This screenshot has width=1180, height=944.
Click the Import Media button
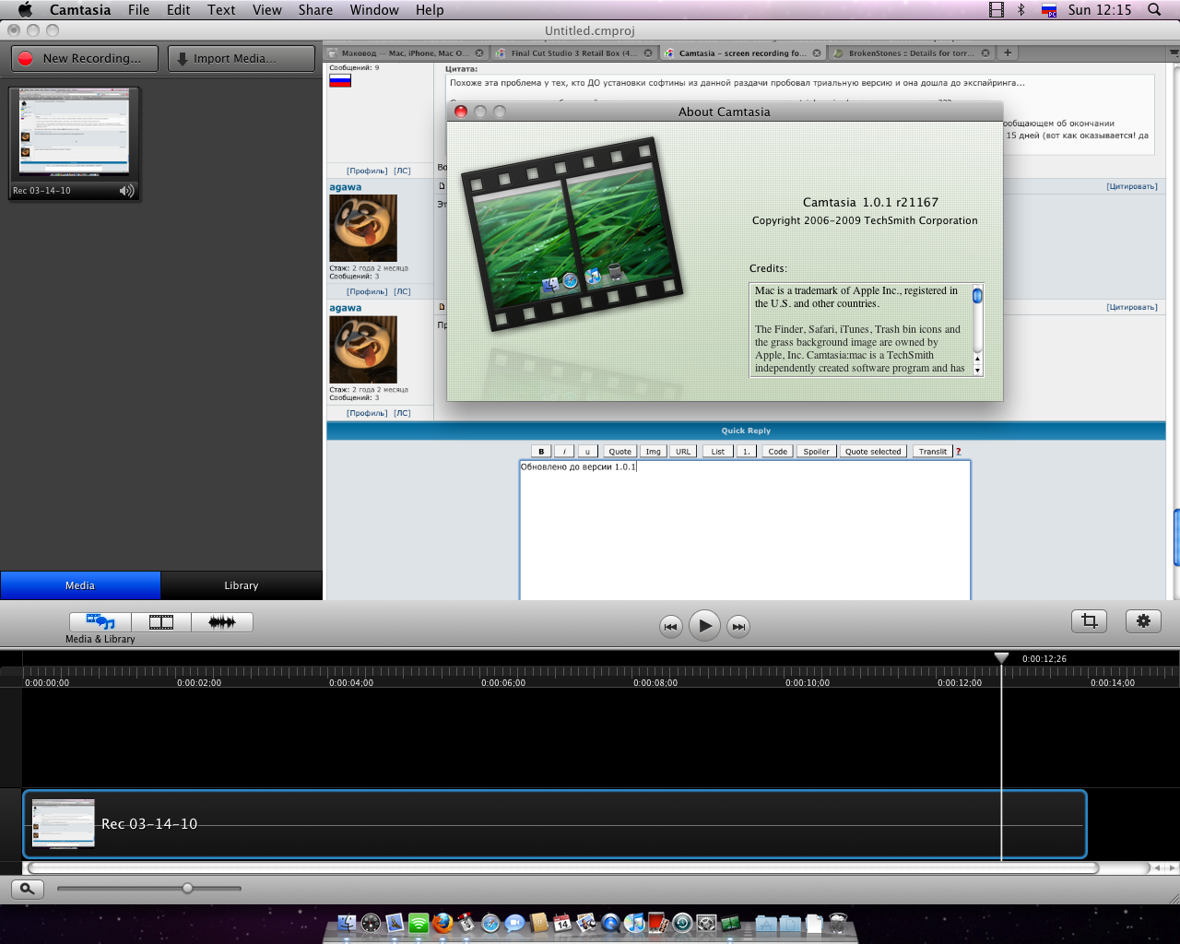242,58
